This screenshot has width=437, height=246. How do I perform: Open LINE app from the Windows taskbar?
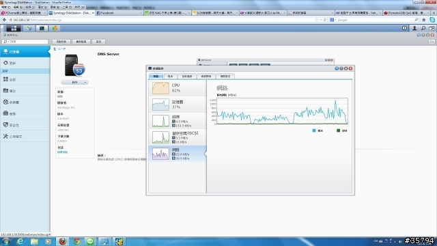coord(90,241)
